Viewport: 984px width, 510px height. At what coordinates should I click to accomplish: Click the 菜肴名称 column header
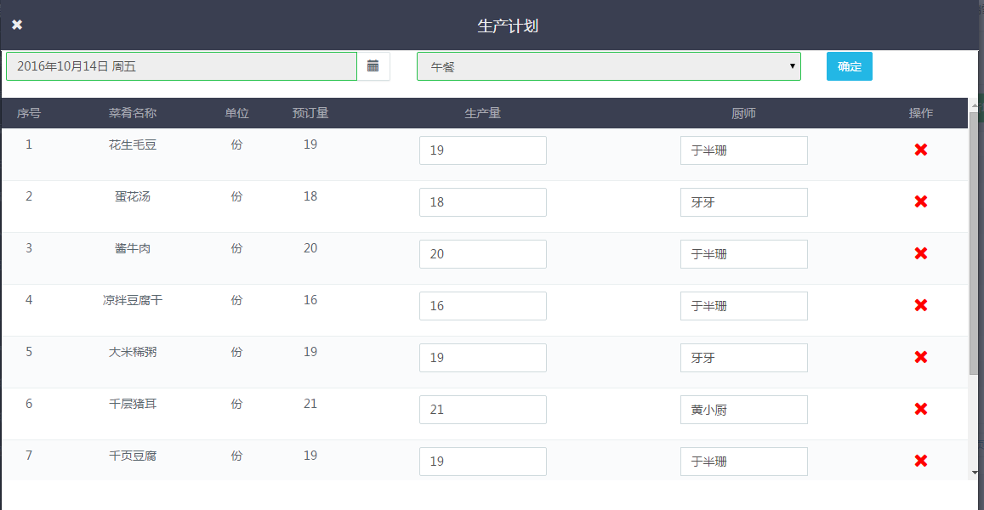coord(132,113)
